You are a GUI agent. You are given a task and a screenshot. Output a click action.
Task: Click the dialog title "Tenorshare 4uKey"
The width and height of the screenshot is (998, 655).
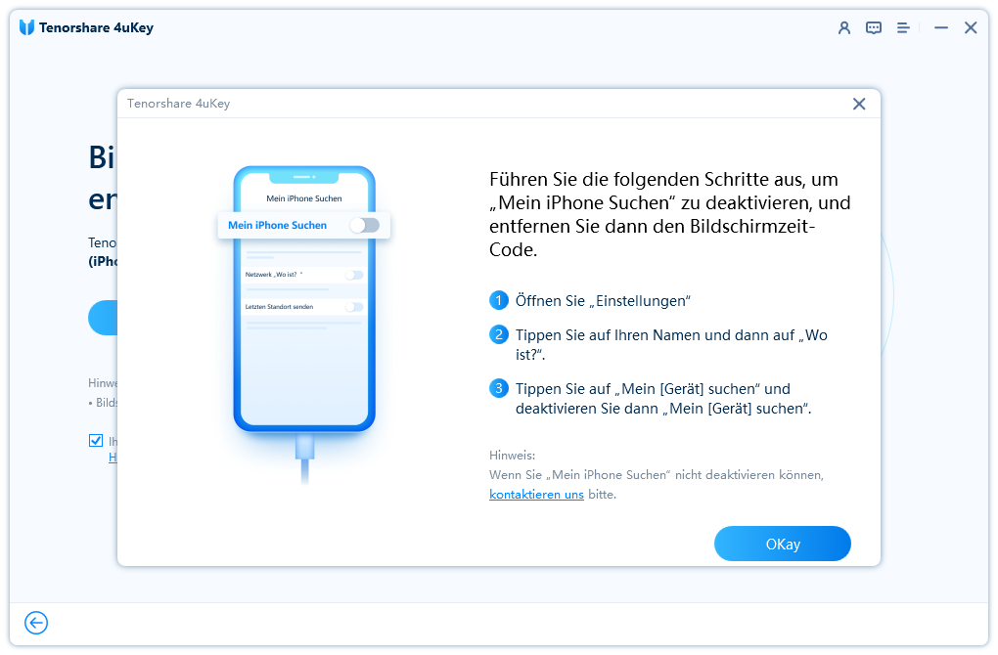pos(178,104)
